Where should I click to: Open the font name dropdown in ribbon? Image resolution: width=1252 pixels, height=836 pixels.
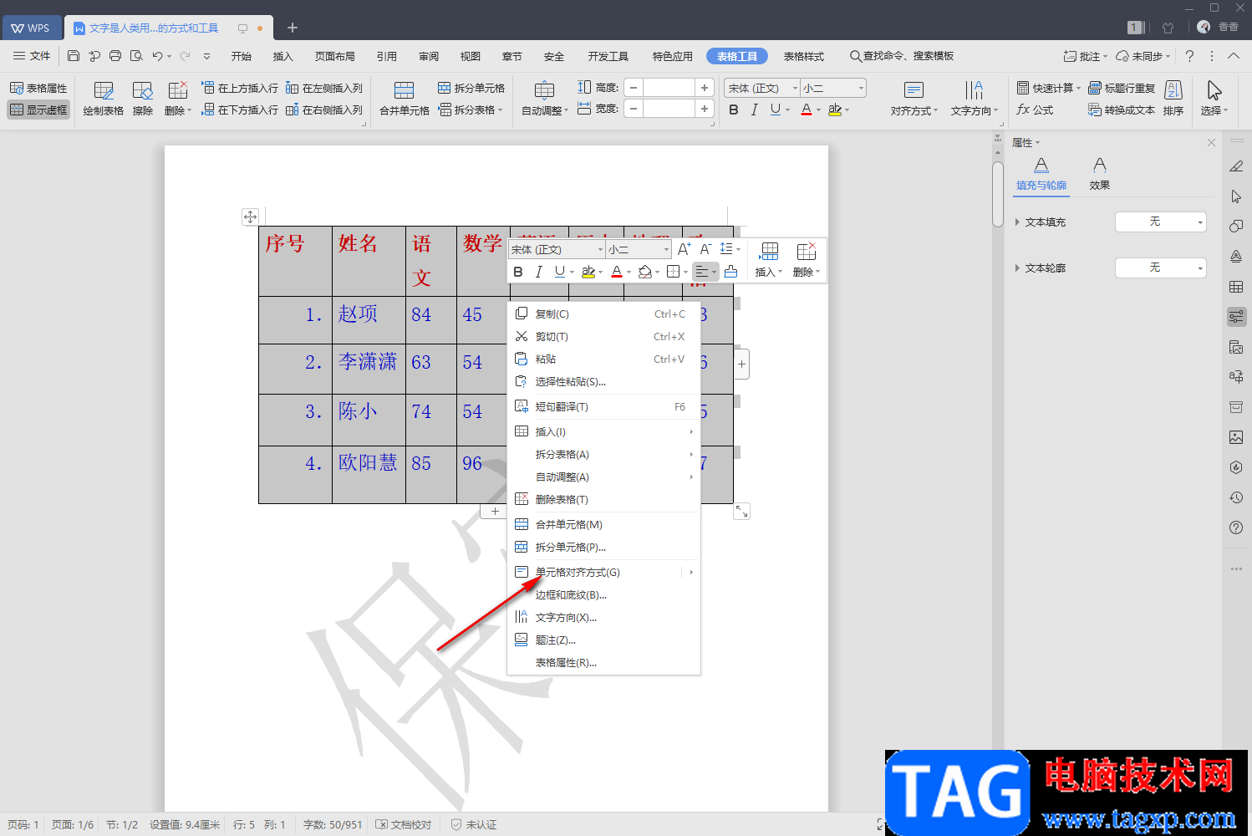click(795, 88)
